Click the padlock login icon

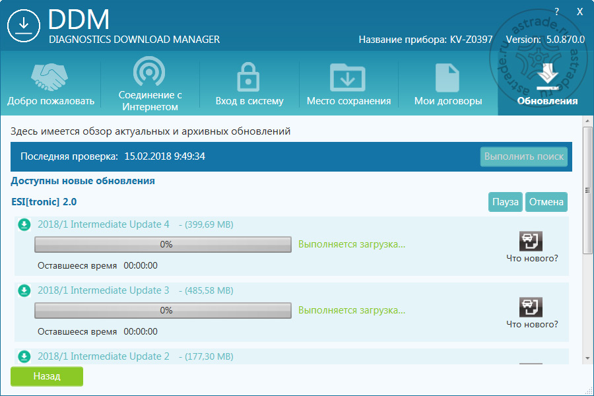[x=248, y=77]
